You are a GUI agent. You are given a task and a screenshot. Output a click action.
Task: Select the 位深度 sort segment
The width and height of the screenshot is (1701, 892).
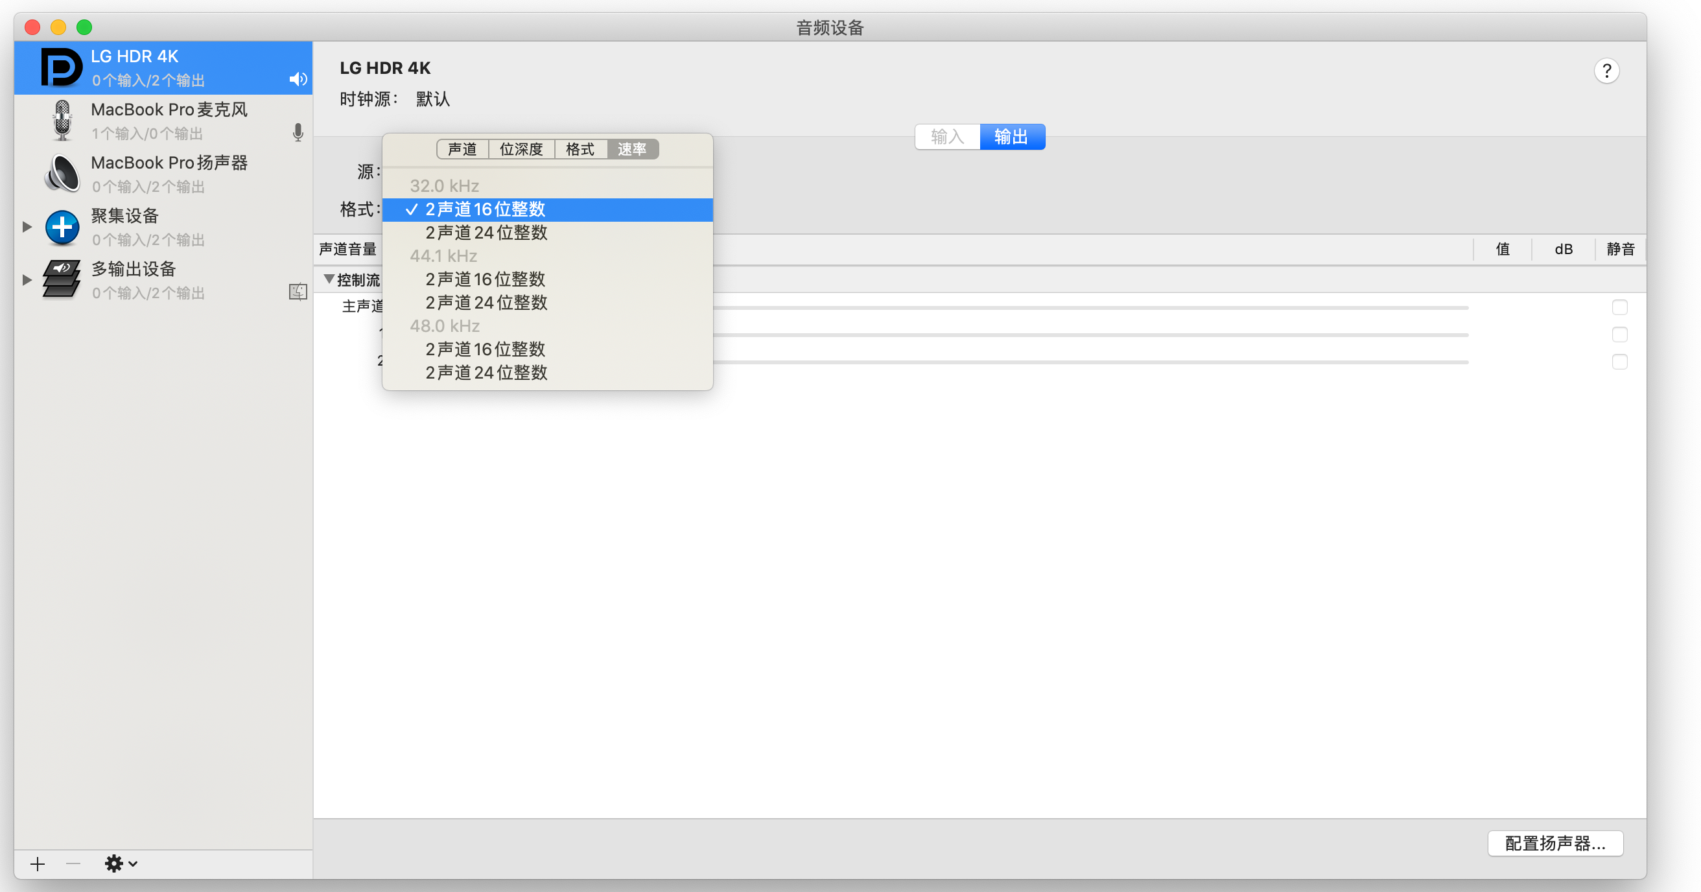(x=521, y=149)
